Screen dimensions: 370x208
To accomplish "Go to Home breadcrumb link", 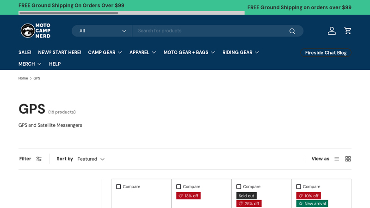I will click(23, 78).
